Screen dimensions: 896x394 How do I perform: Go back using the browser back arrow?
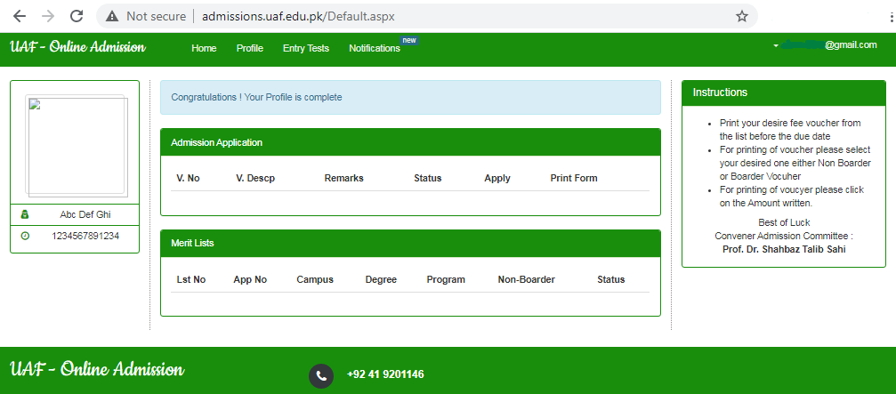(20, 16)
